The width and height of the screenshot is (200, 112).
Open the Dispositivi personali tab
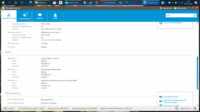[x=9, y=16]
